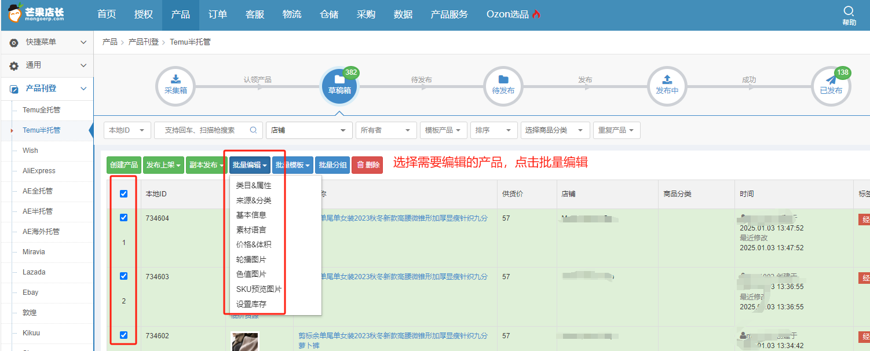Click the 产品刊登 breadcrumb link
The height and width of the screenshot is (351, 870).
point(143,42)
